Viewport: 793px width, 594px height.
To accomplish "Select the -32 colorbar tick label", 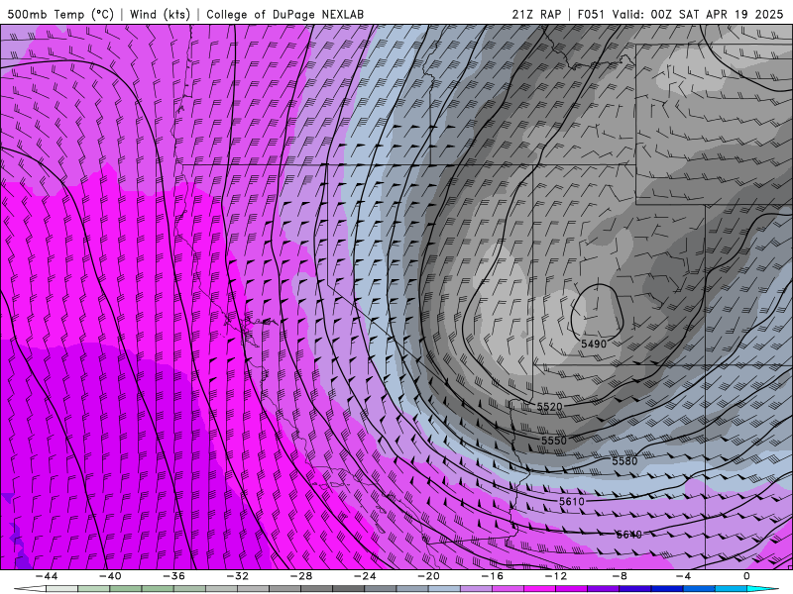I will tap(237, 576).
